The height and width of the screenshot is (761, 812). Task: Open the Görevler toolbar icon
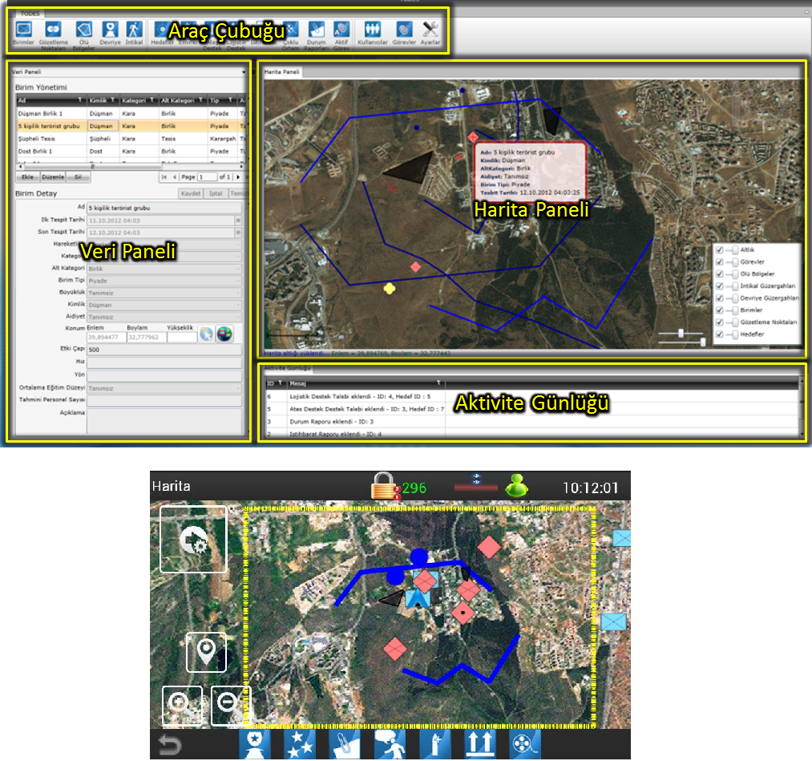(405, 32)
